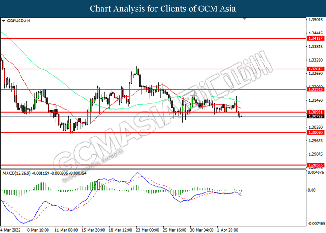The width and height of the screenshot is (326, 233).
Task: Click the Chart Analysis for Clients title
Action: coord(163,8)
